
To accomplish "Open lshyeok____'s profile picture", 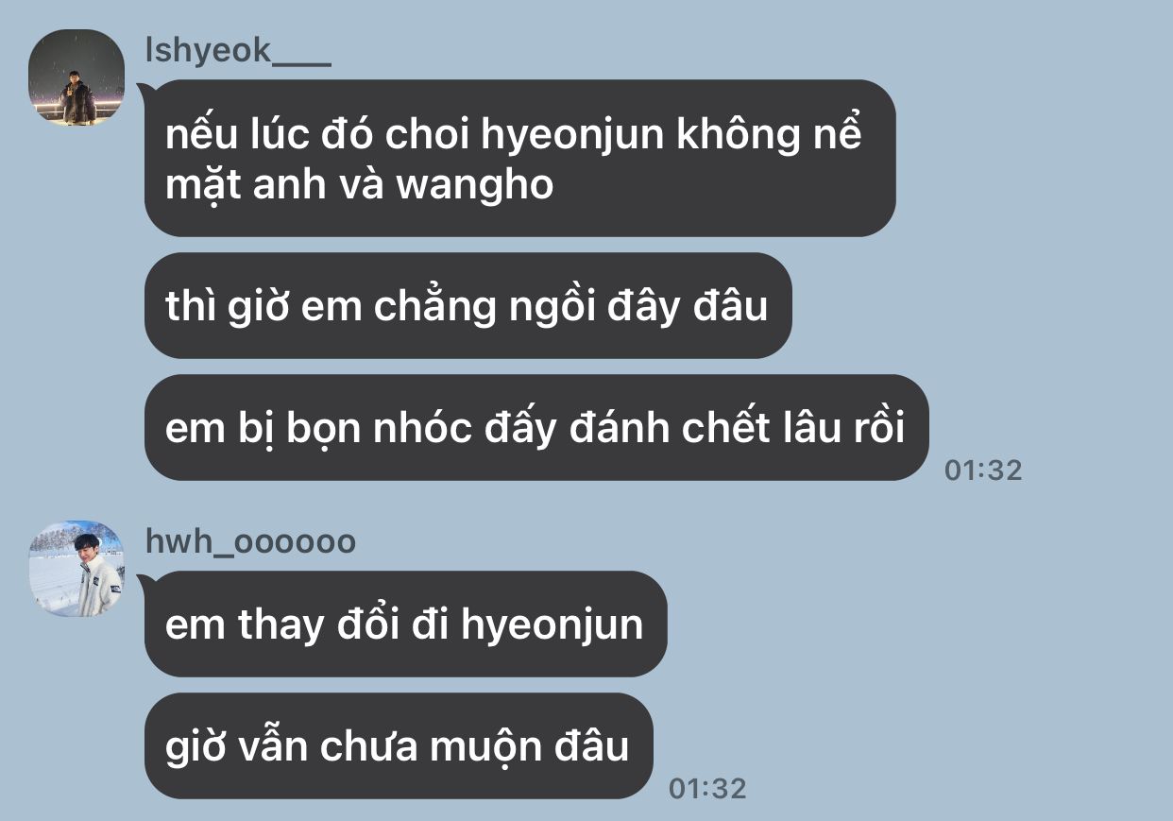I will point(76,77).
